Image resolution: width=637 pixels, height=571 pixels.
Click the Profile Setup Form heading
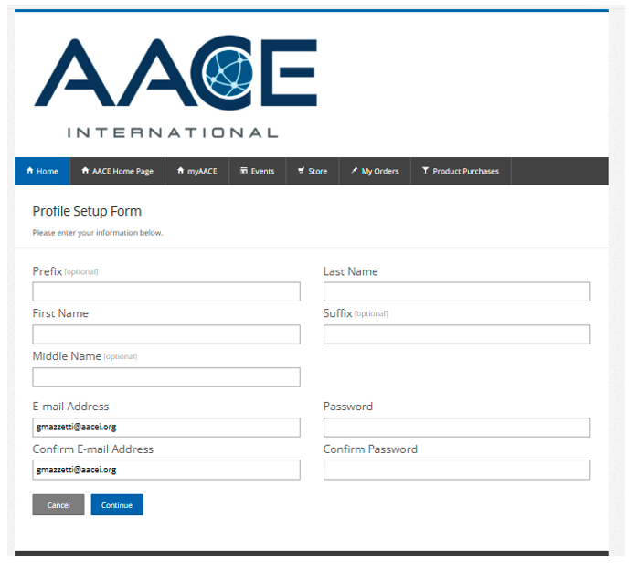87,212
